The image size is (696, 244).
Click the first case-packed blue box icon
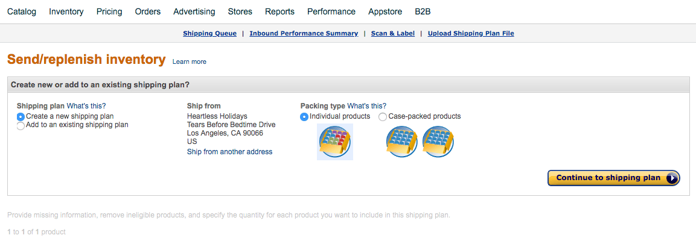(x=402, y=142)
